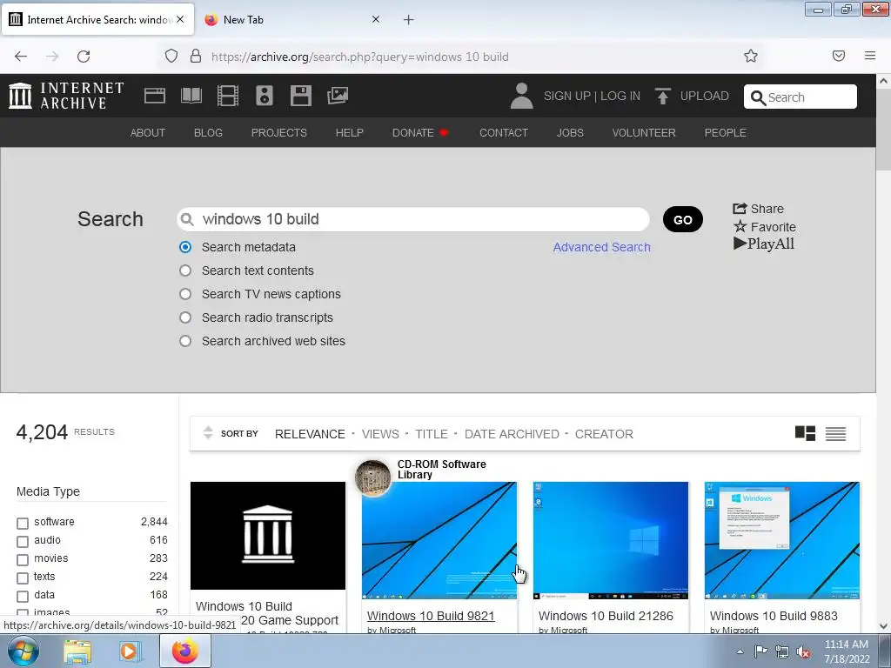This screenshot has height=668, width=891.
Task: Open the Texts book icon
Action: pyautogui.click(x=191, y=96)
